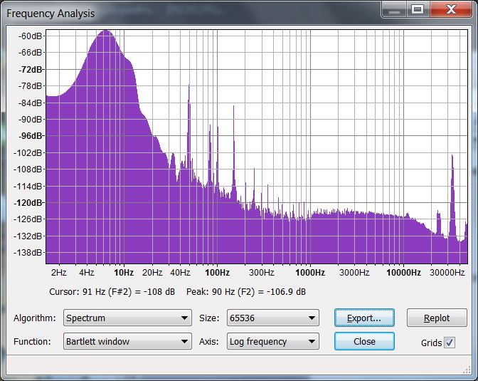Minimize the Frequency Analysis window
The image size is (478, 381).
[x=393, y=9]
